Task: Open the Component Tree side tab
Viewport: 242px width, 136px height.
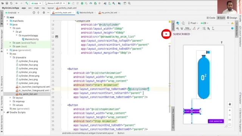Action: [x=173, y=119]
